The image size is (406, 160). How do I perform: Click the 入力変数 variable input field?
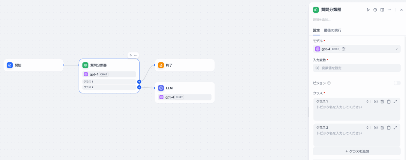coord(356,68)
